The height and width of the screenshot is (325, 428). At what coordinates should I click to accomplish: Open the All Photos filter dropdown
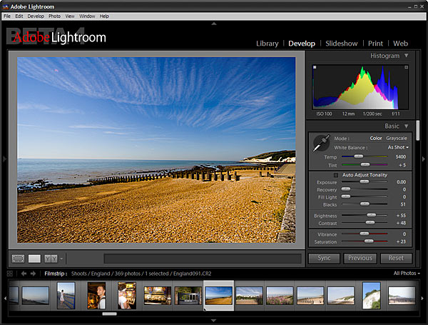407,274
